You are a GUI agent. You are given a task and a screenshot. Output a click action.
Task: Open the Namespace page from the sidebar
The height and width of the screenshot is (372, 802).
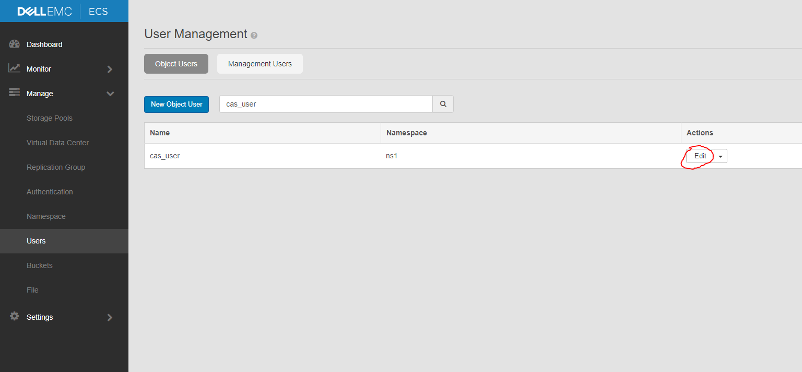(x=46, y=216)
